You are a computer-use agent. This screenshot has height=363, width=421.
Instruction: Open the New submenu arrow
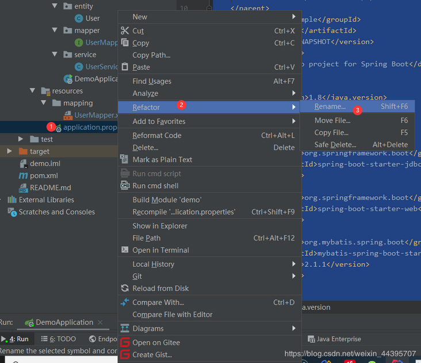click(x=294, y=17)
